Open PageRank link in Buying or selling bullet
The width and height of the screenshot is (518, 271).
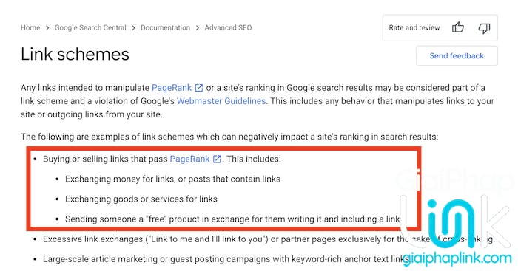click(189, 159)
